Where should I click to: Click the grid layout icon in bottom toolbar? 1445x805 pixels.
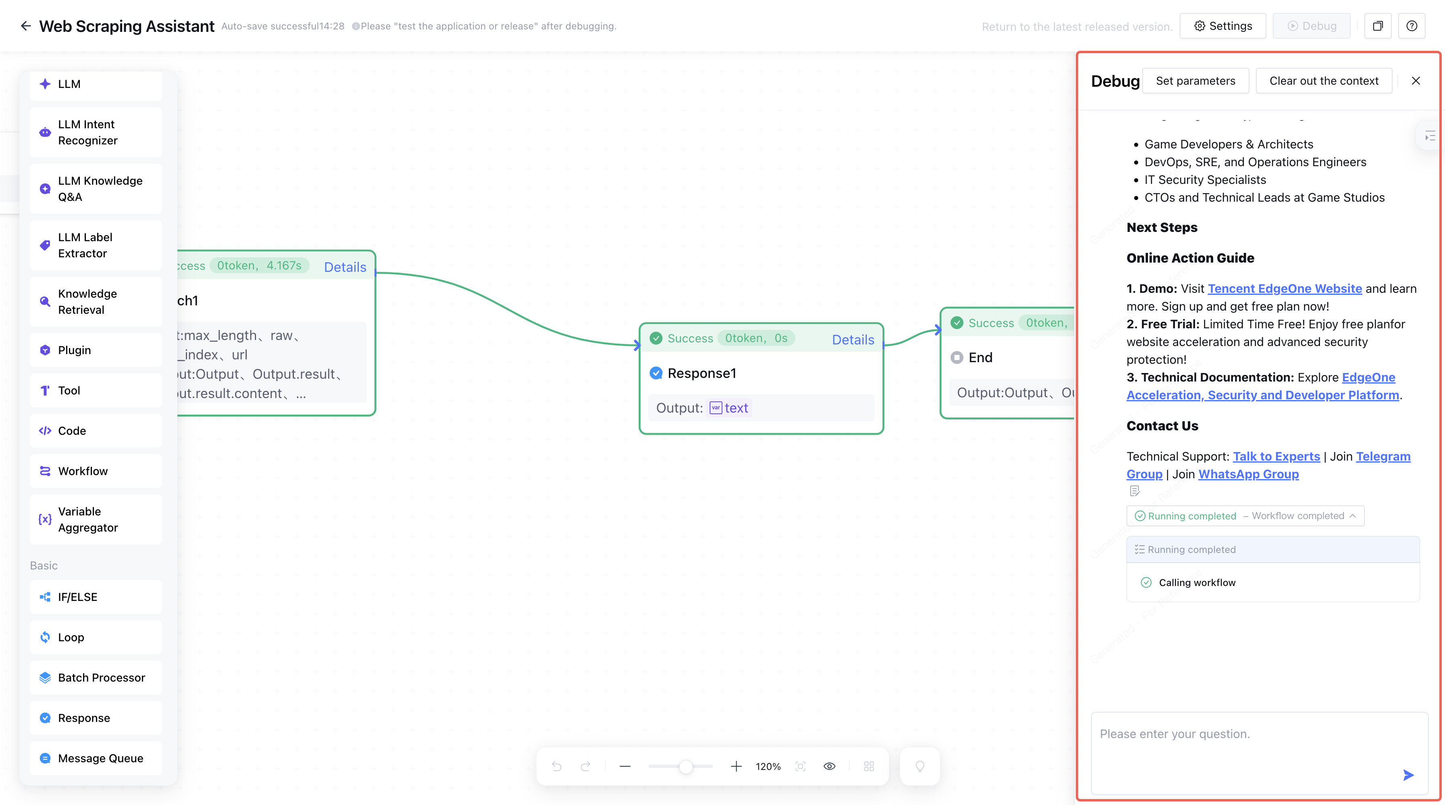pos(869,766)
